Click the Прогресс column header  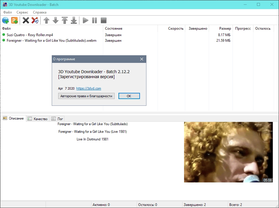[x=243, y=28]
